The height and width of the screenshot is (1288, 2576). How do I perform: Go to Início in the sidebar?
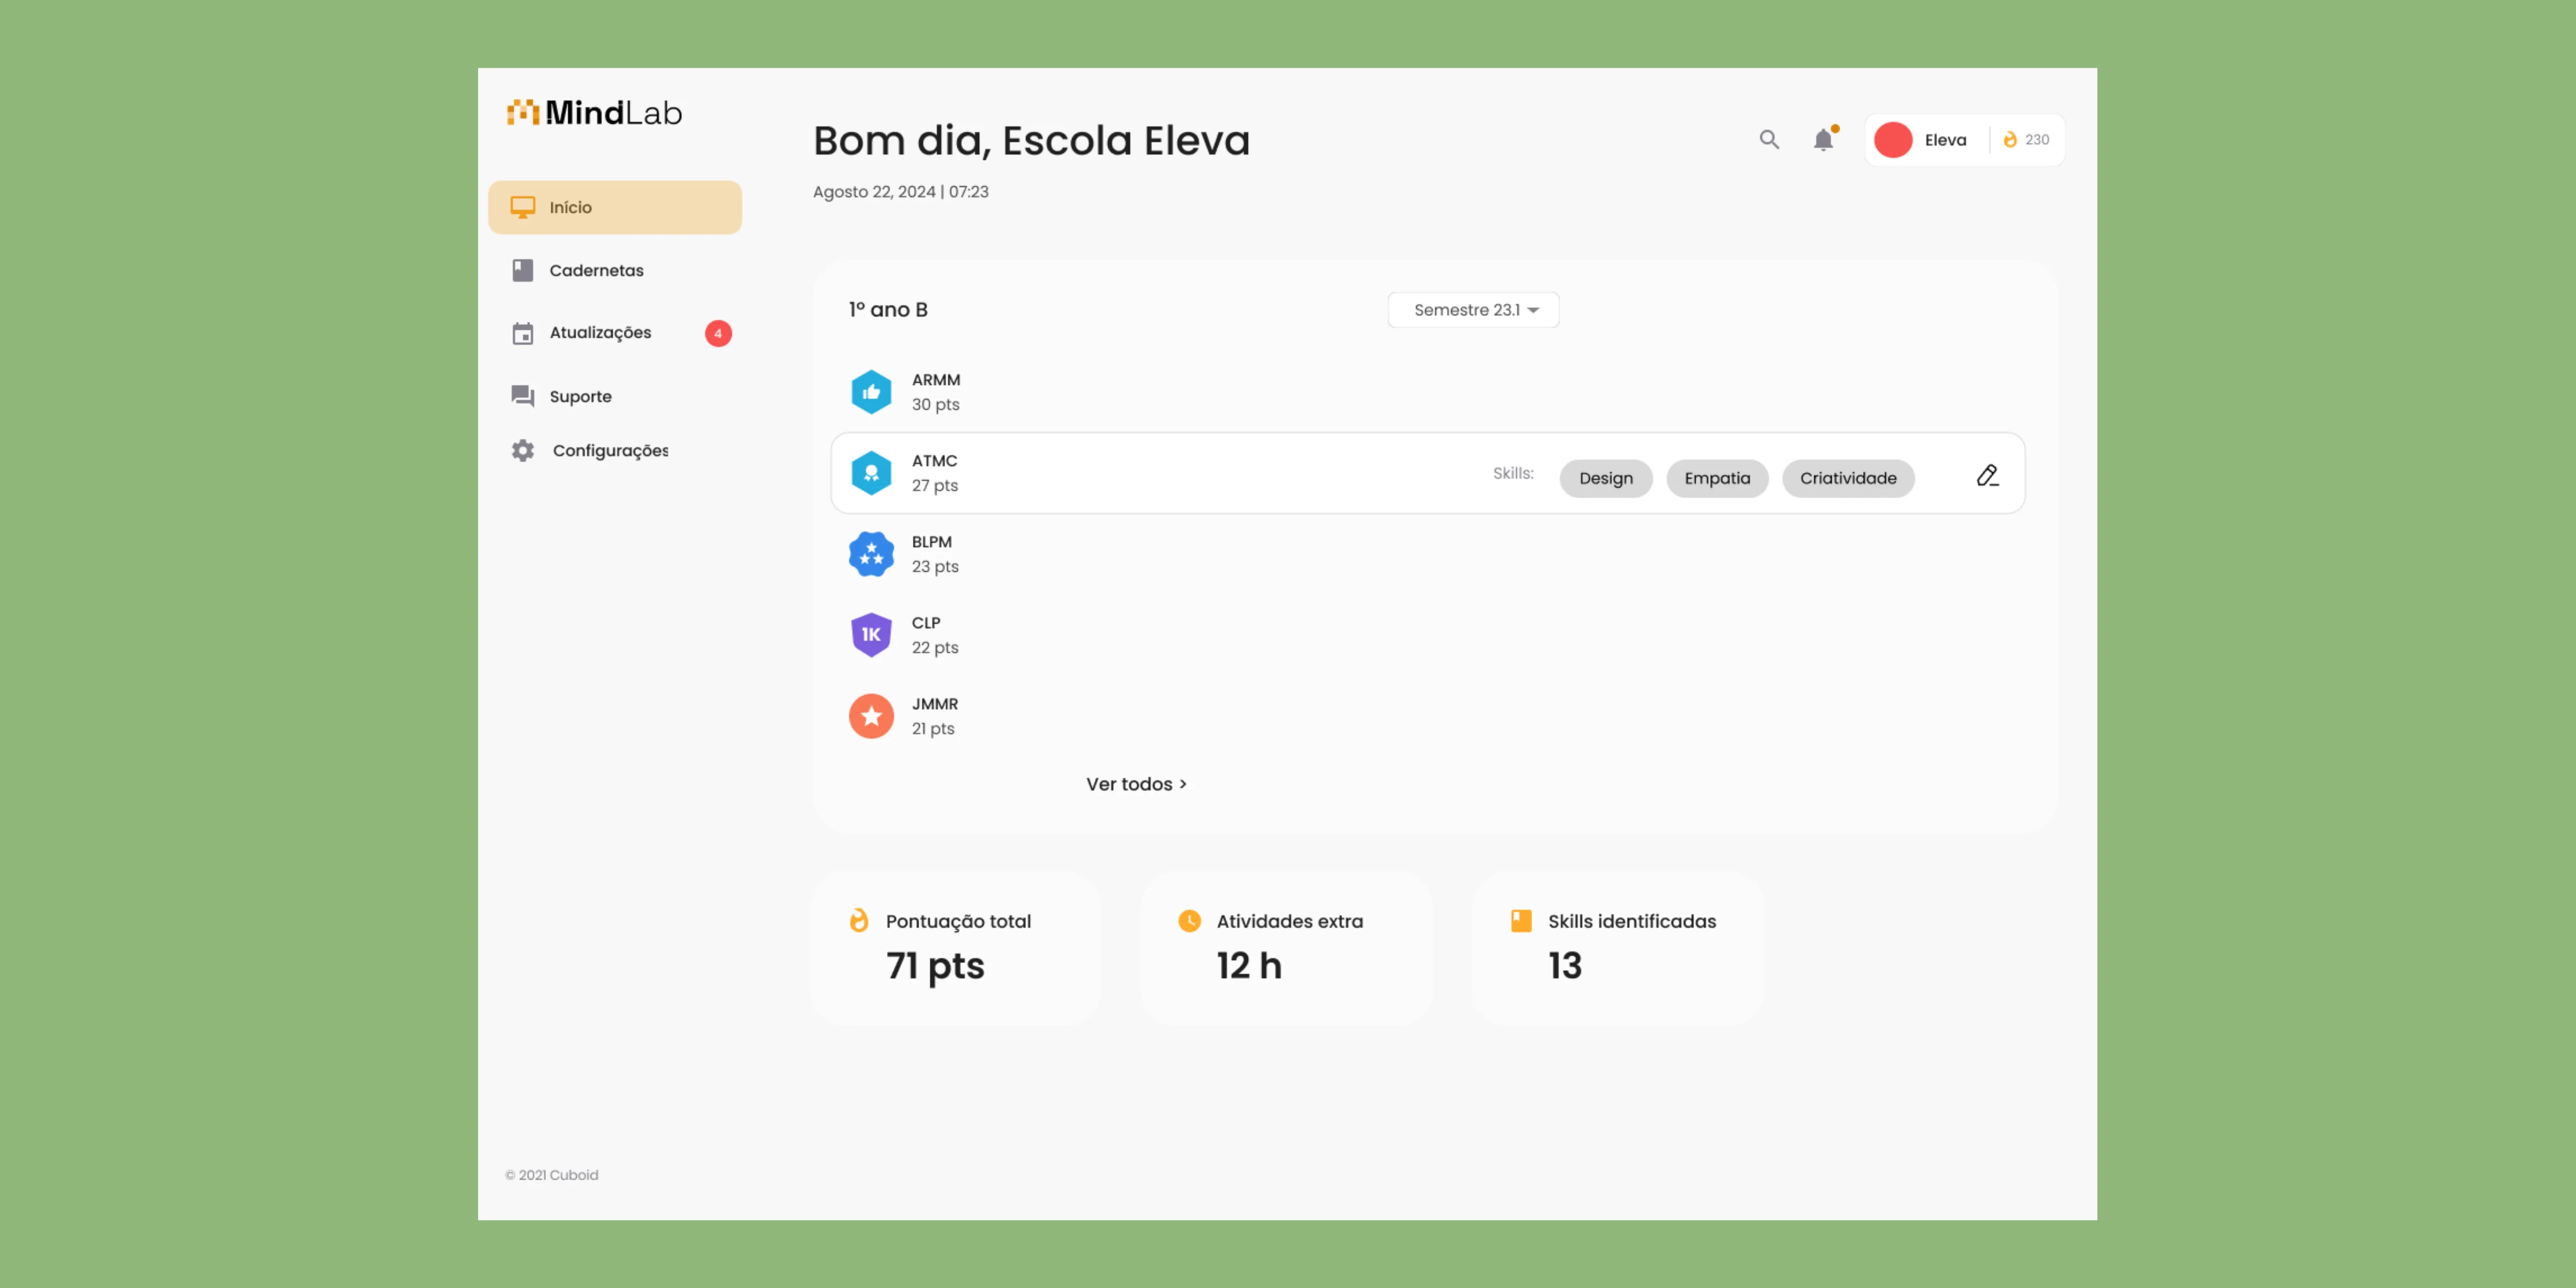(614, 207)
